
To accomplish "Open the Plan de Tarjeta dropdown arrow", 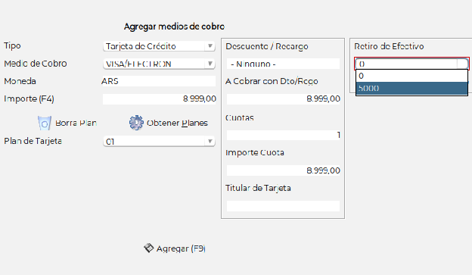I will tap(210, 141).
